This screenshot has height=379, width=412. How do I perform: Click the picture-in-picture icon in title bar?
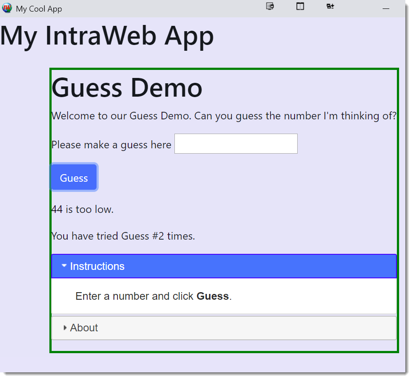(270, 6)
